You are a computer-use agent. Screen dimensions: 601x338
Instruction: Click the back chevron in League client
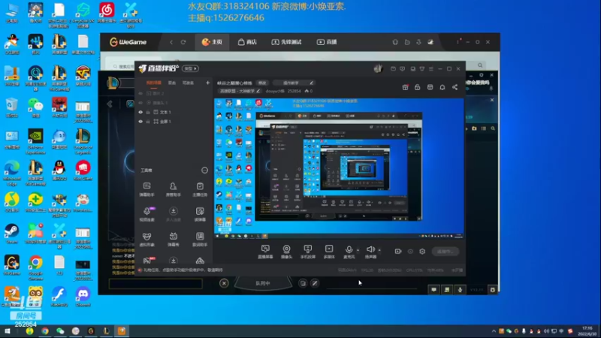[x=110, y=104]
